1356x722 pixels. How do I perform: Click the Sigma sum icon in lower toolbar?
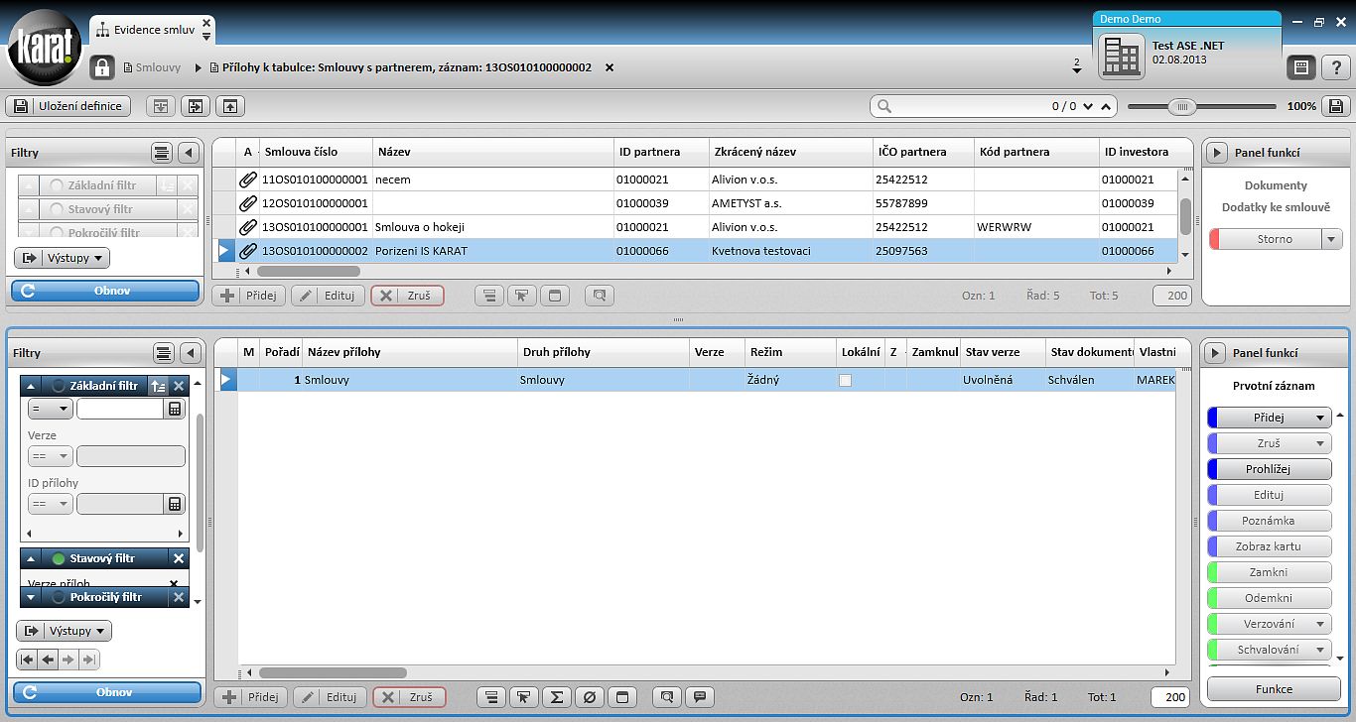[557, 697]
